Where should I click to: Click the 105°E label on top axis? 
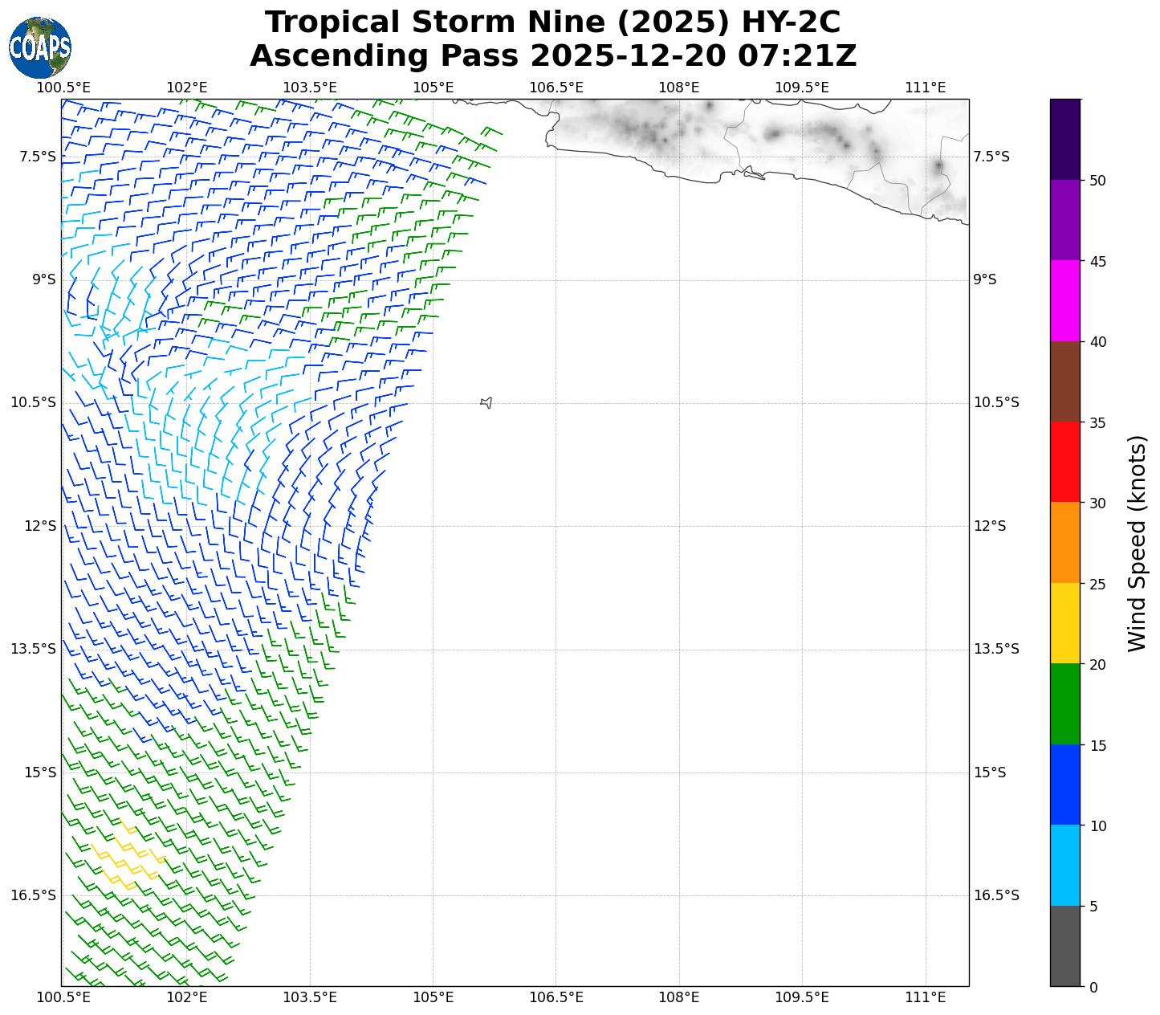(x=433, y=88)
